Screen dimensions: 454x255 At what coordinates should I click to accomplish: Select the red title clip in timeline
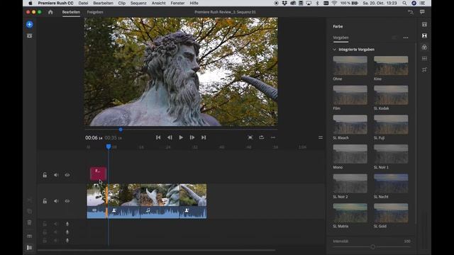tap(99, 174)
